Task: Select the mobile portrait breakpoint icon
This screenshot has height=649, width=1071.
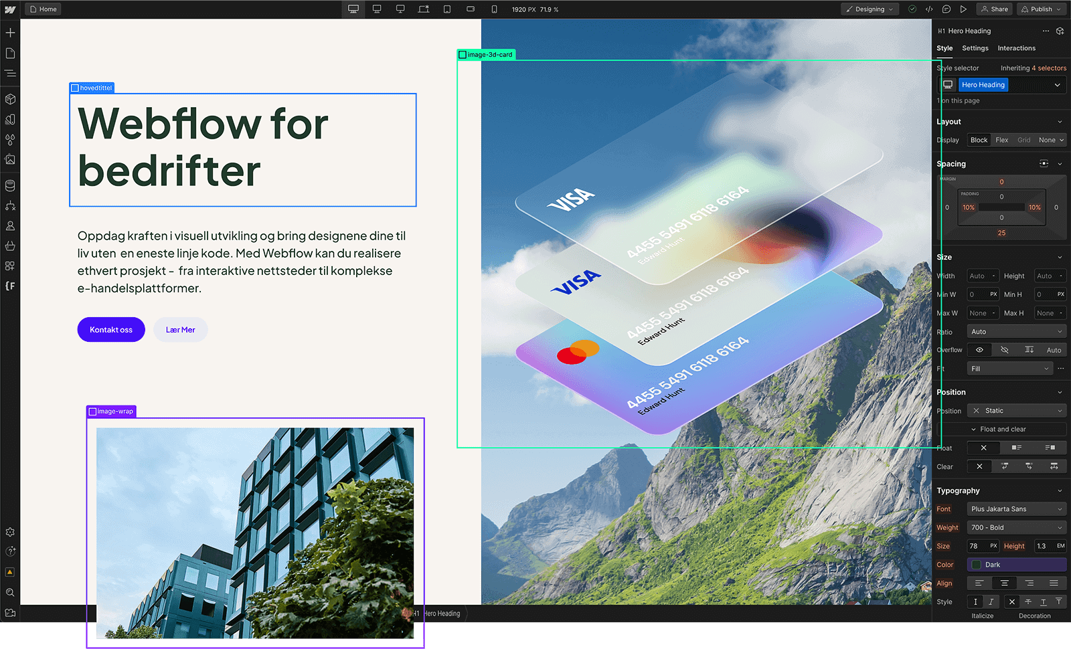Action: pos(494,9)
